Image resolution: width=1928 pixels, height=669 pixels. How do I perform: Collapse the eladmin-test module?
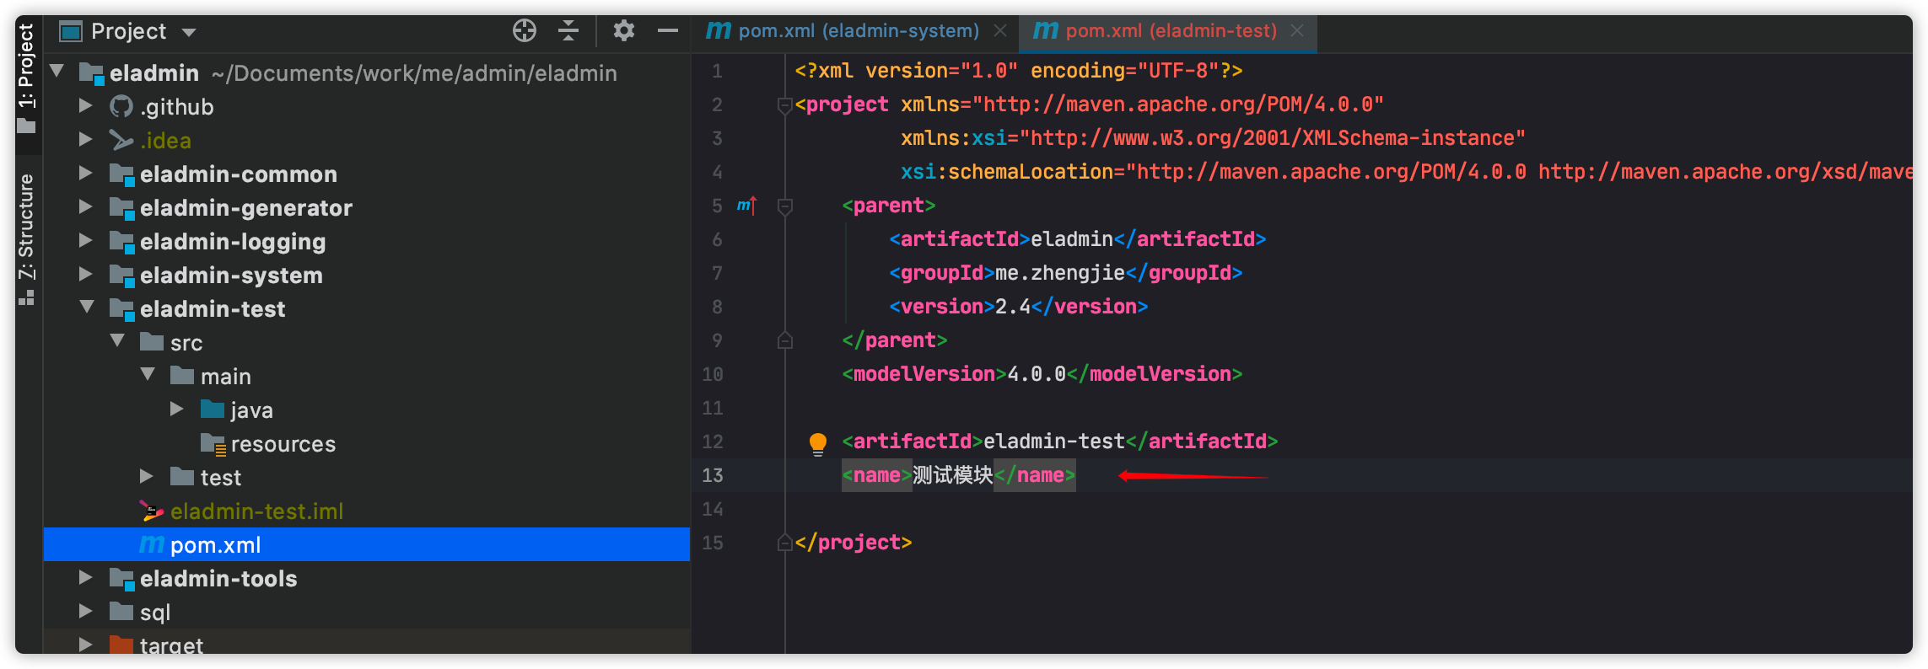point(86,308)
